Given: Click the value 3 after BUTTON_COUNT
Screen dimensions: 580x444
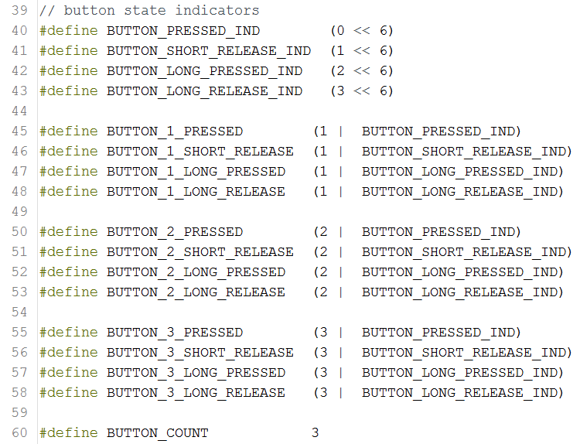Looking at the screenshot, I should tap(316, 433).
